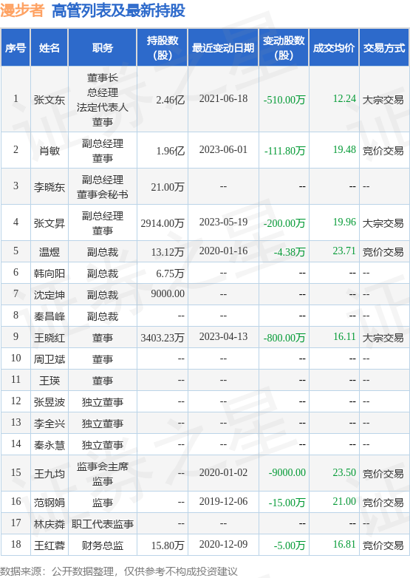Image resolution: width=410 pixels, height=578 pixels.
Task: Click the 16.81 average price
Action: coord(344,543)
